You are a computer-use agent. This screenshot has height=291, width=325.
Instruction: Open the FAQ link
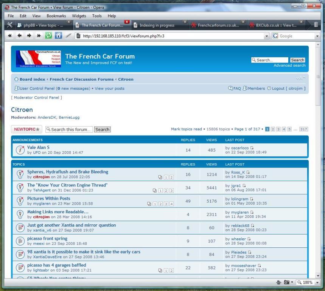point(237,88)
